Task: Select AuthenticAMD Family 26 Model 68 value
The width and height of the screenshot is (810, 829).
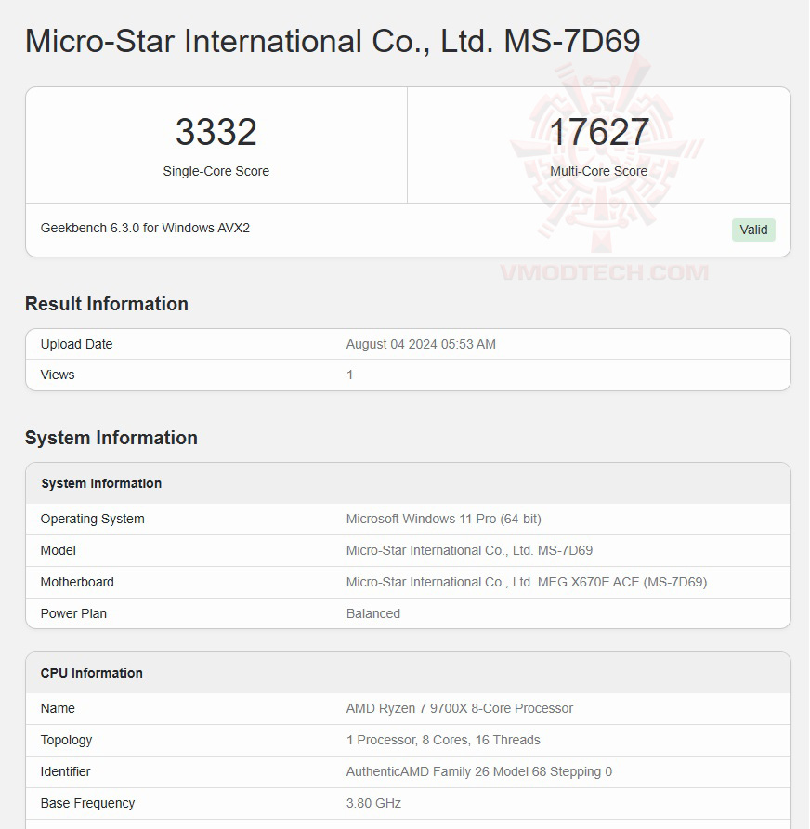Action: [479, 772]
